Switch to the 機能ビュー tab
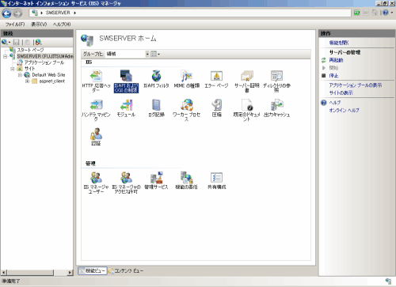 93,270
